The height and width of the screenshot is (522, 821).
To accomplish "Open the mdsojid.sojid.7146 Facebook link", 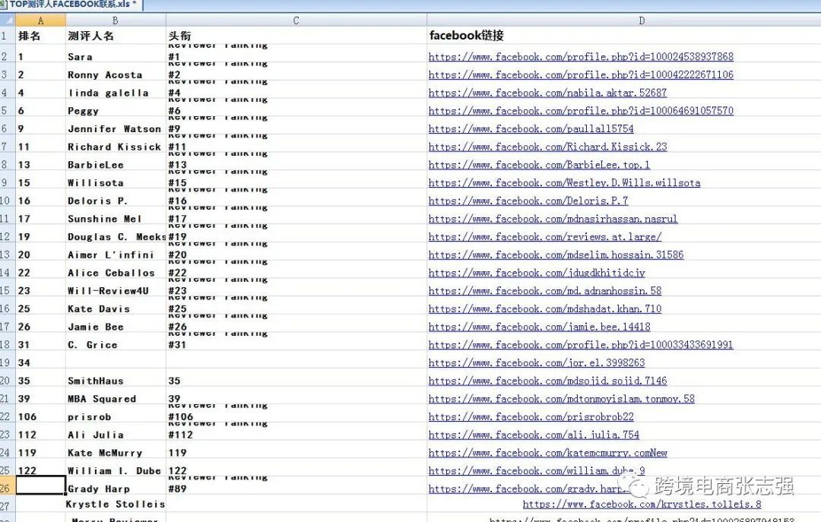I will 547,381.
